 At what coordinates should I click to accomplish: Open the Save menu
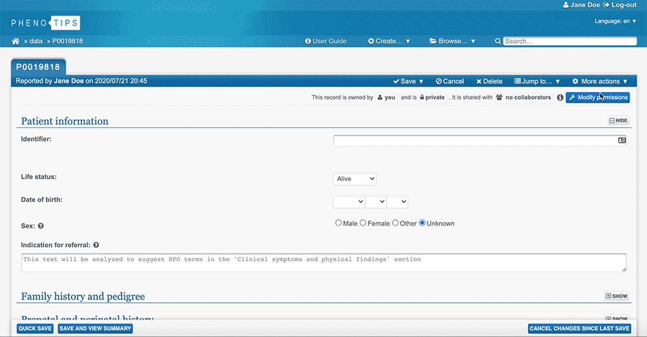[408, 82]
